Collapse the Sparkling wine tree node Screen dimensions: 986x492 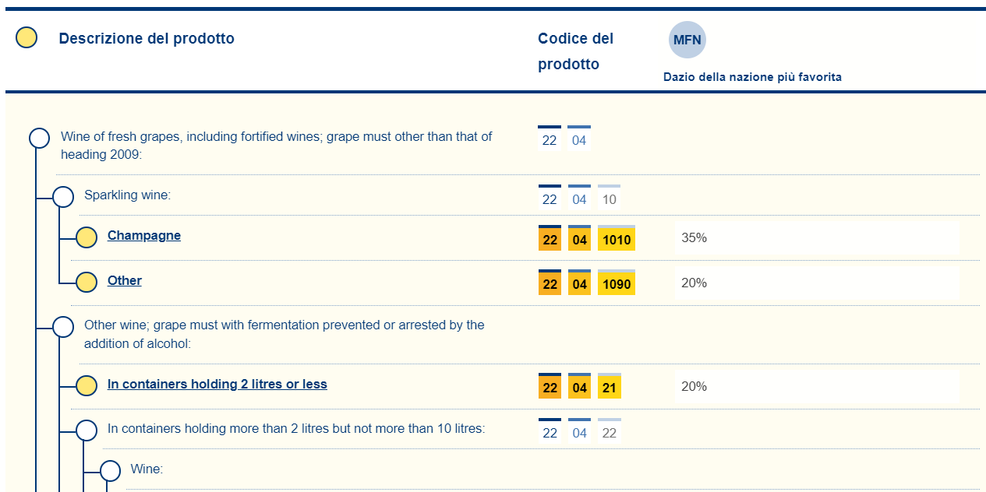tap(63, 197)
